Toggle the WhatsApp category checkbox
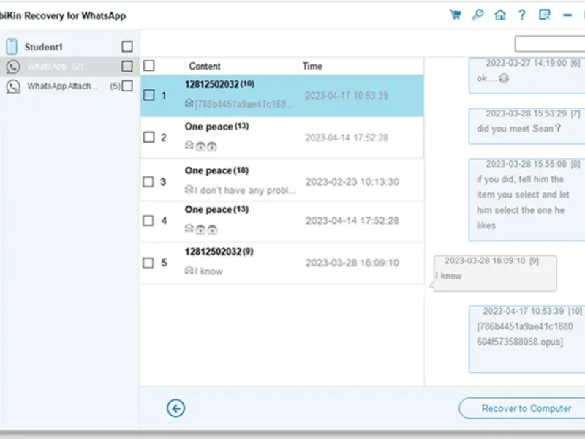This screenshot has width=585, height=439. coord(127,67)
